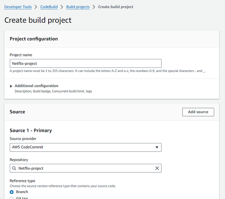
Task: Click the Create build project breadcrumb text
Action: point(116,7)
